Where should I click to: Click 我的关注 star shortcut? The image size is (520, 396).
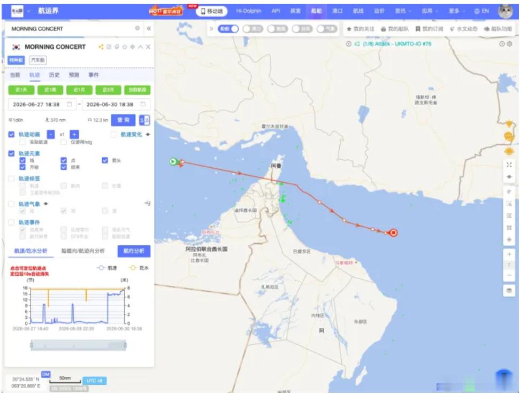coord(361,29)
